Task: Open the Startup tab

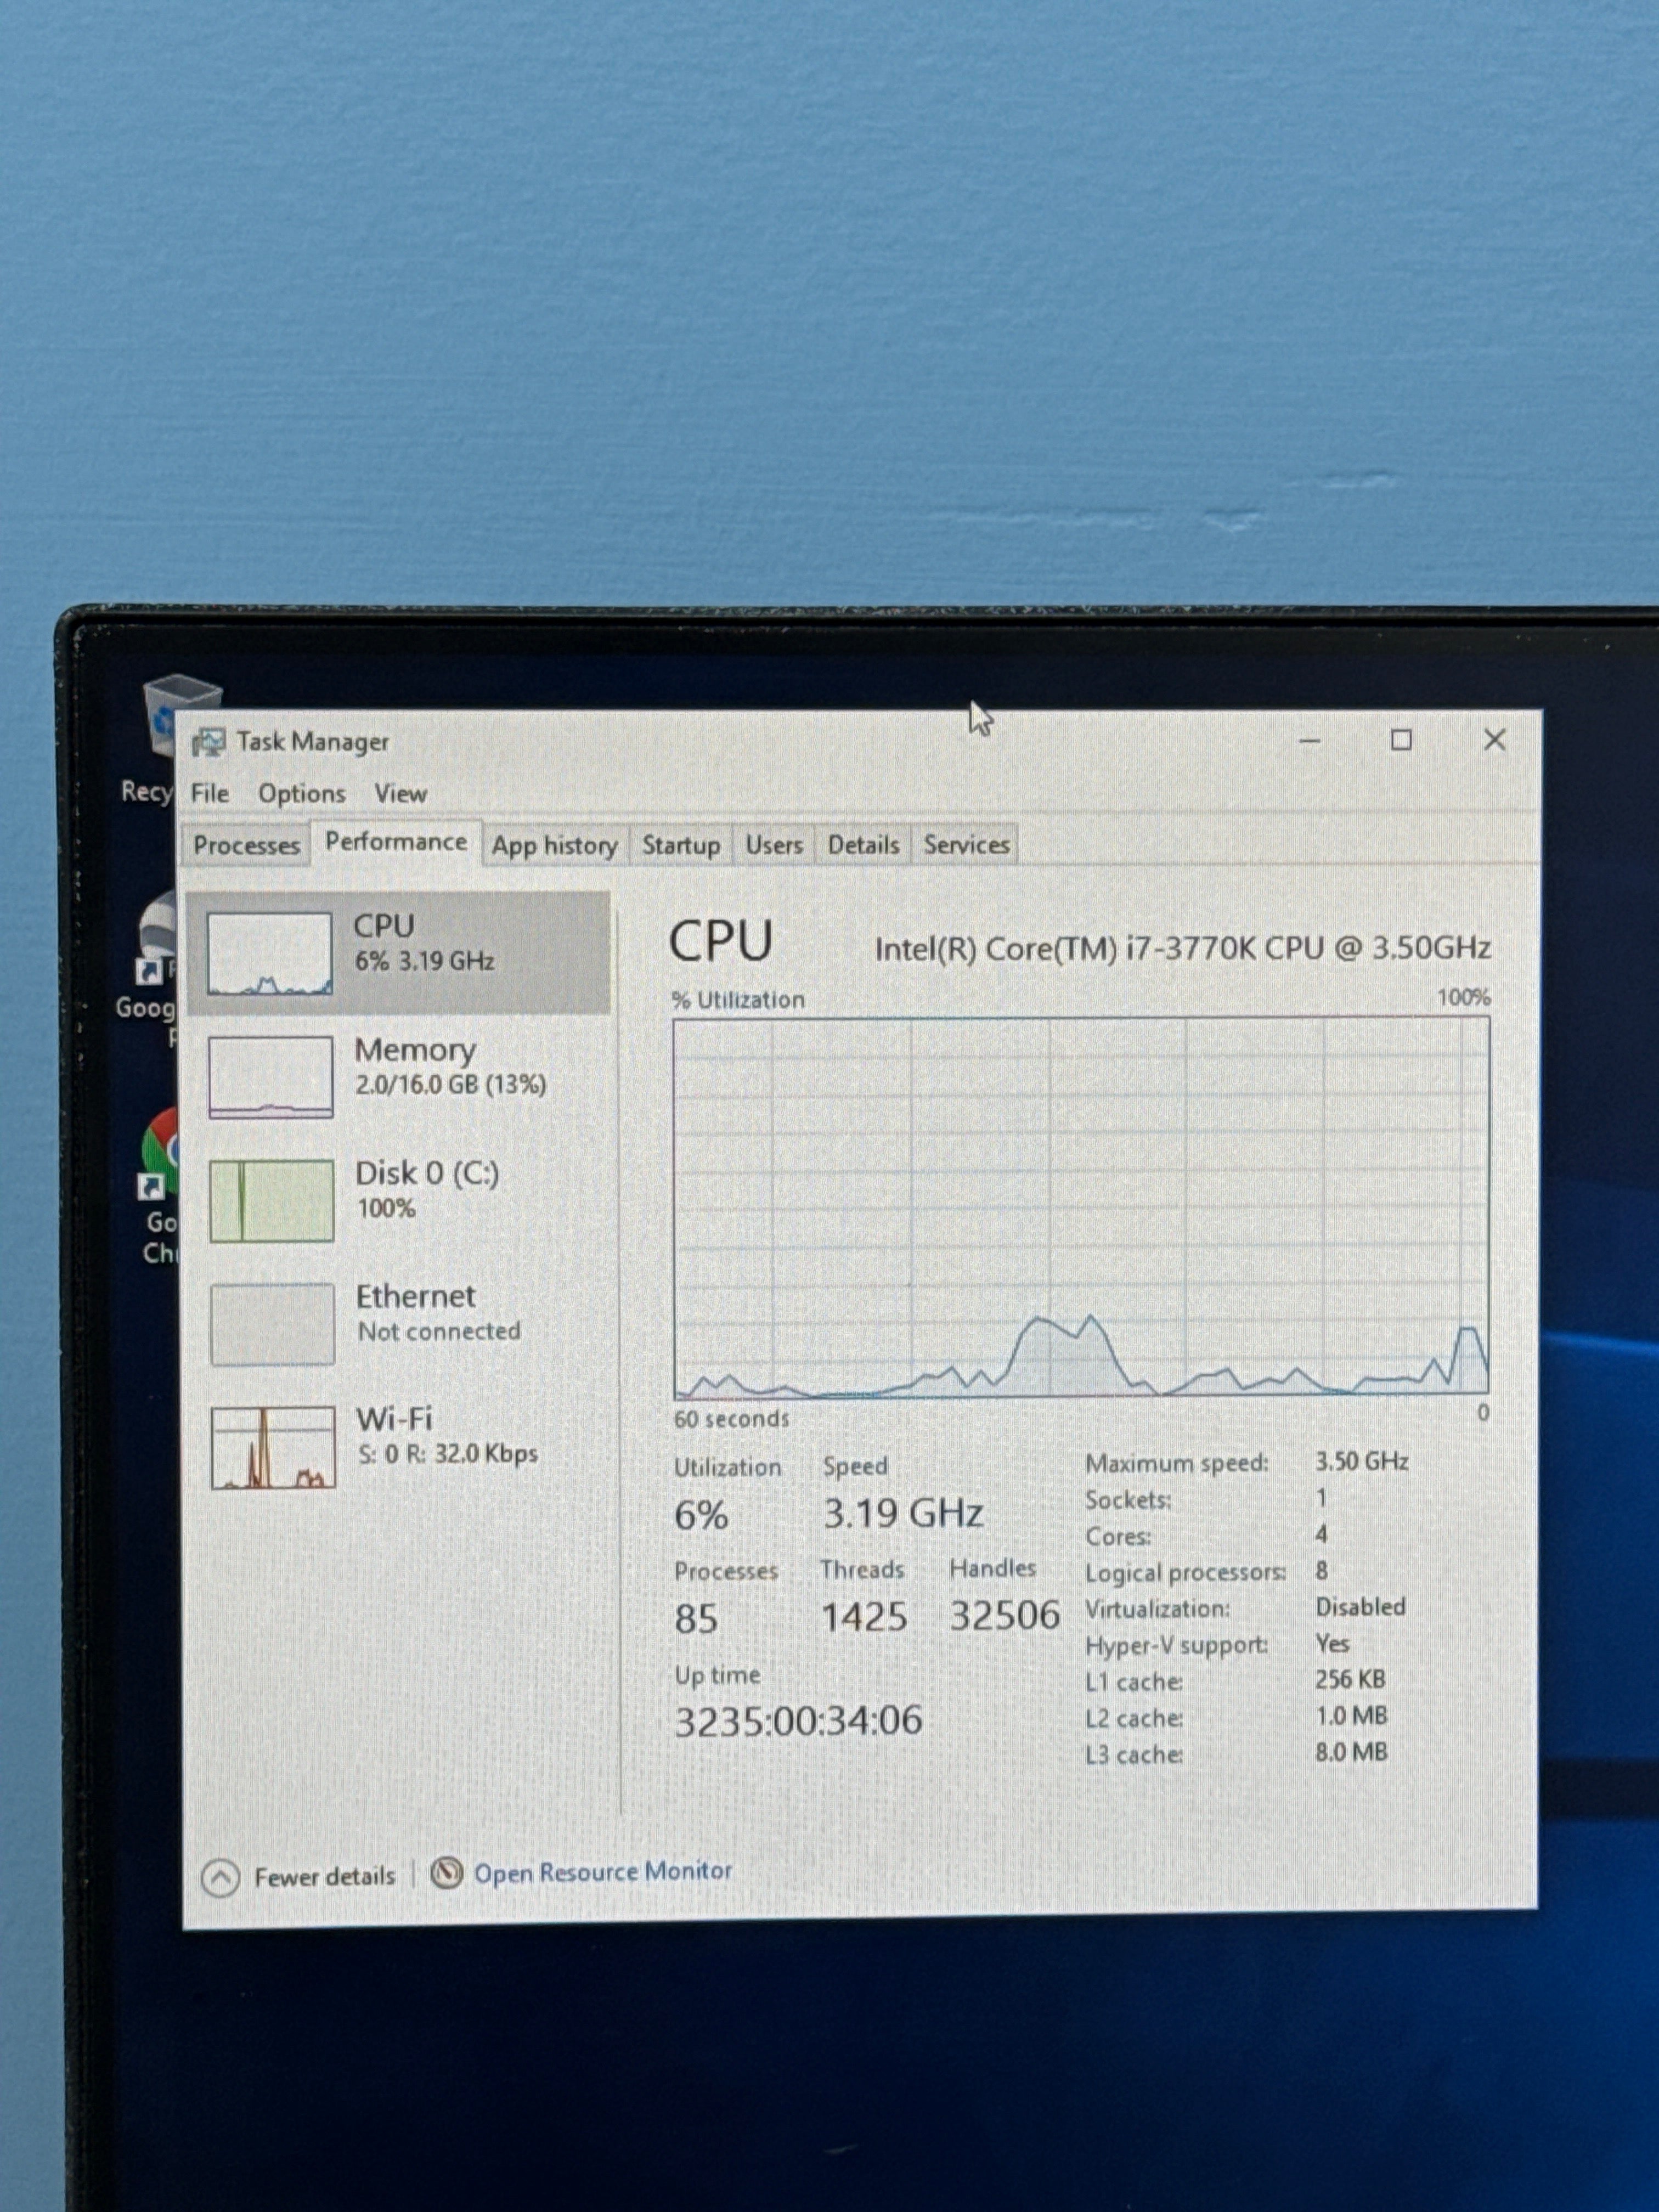Action: (681, 845)
